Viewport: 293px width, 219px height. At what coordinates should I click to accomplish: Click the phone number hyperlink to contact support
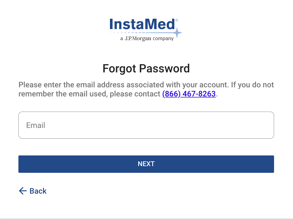tap(189, 94)
